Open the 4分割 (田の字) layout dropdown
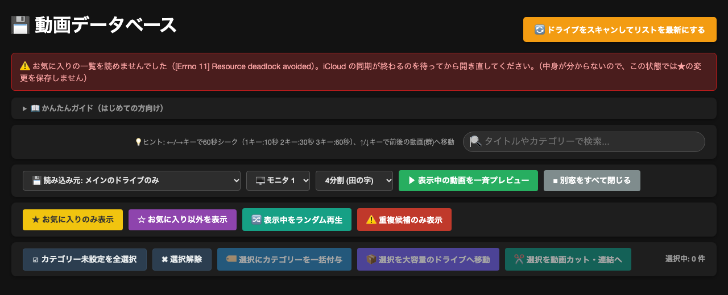 pos(354,180)
